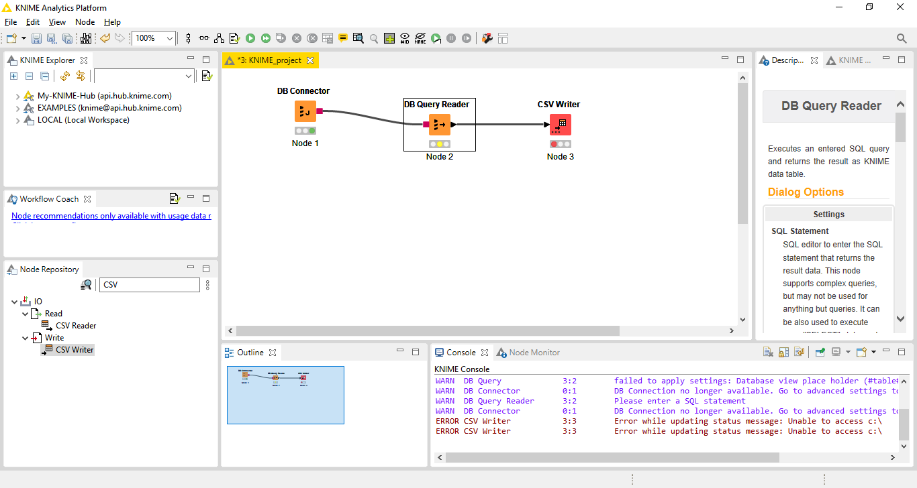Switch to the Node Monitor tab
Screen dimensions: 917x488
click(533, 353)
